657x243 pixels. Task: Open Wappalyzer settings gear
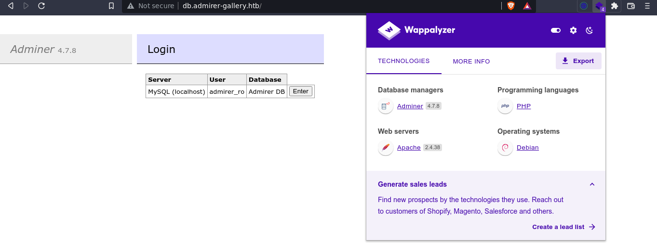point(573,30)
